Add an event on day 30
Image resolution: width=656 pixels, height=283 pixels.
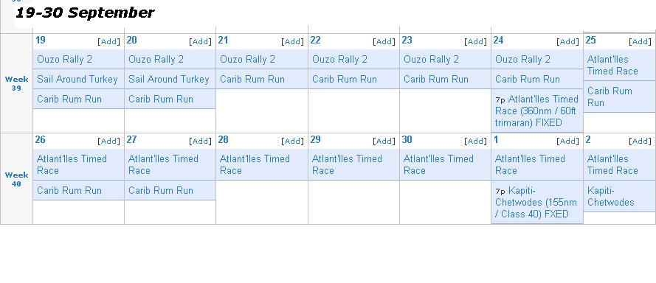[476, 141]
